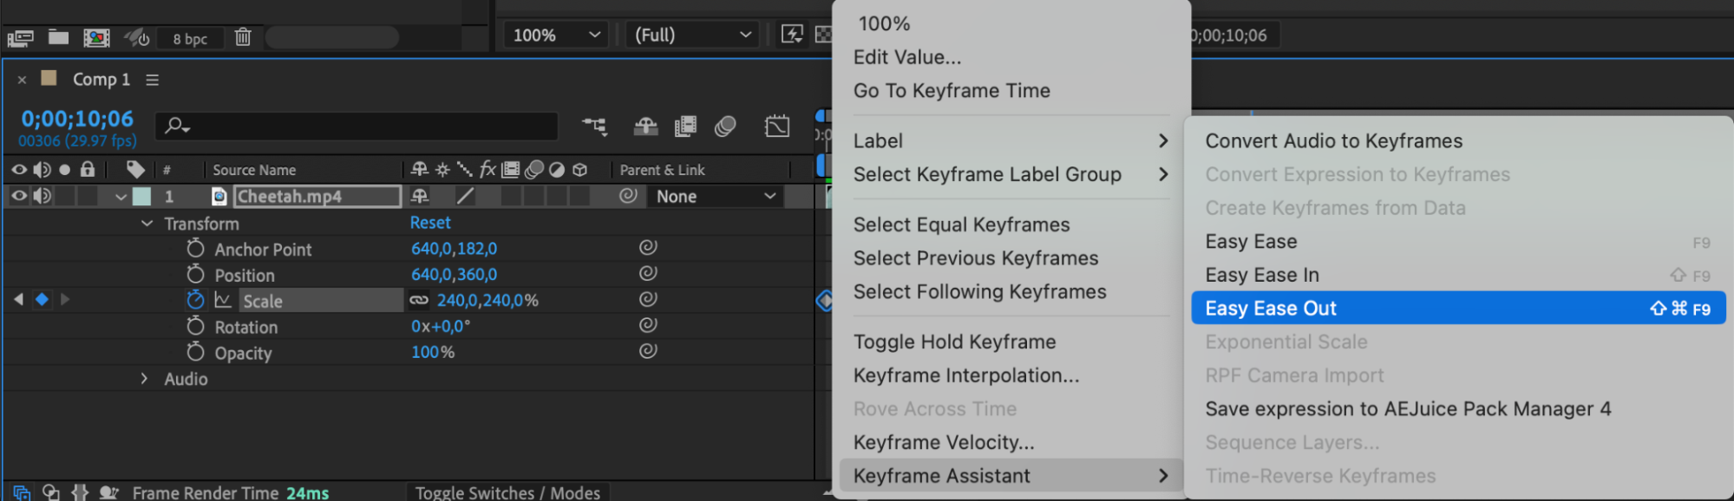Toggle the Scale constrain proportions link
1734x501 pixels.
pos(419,301)
